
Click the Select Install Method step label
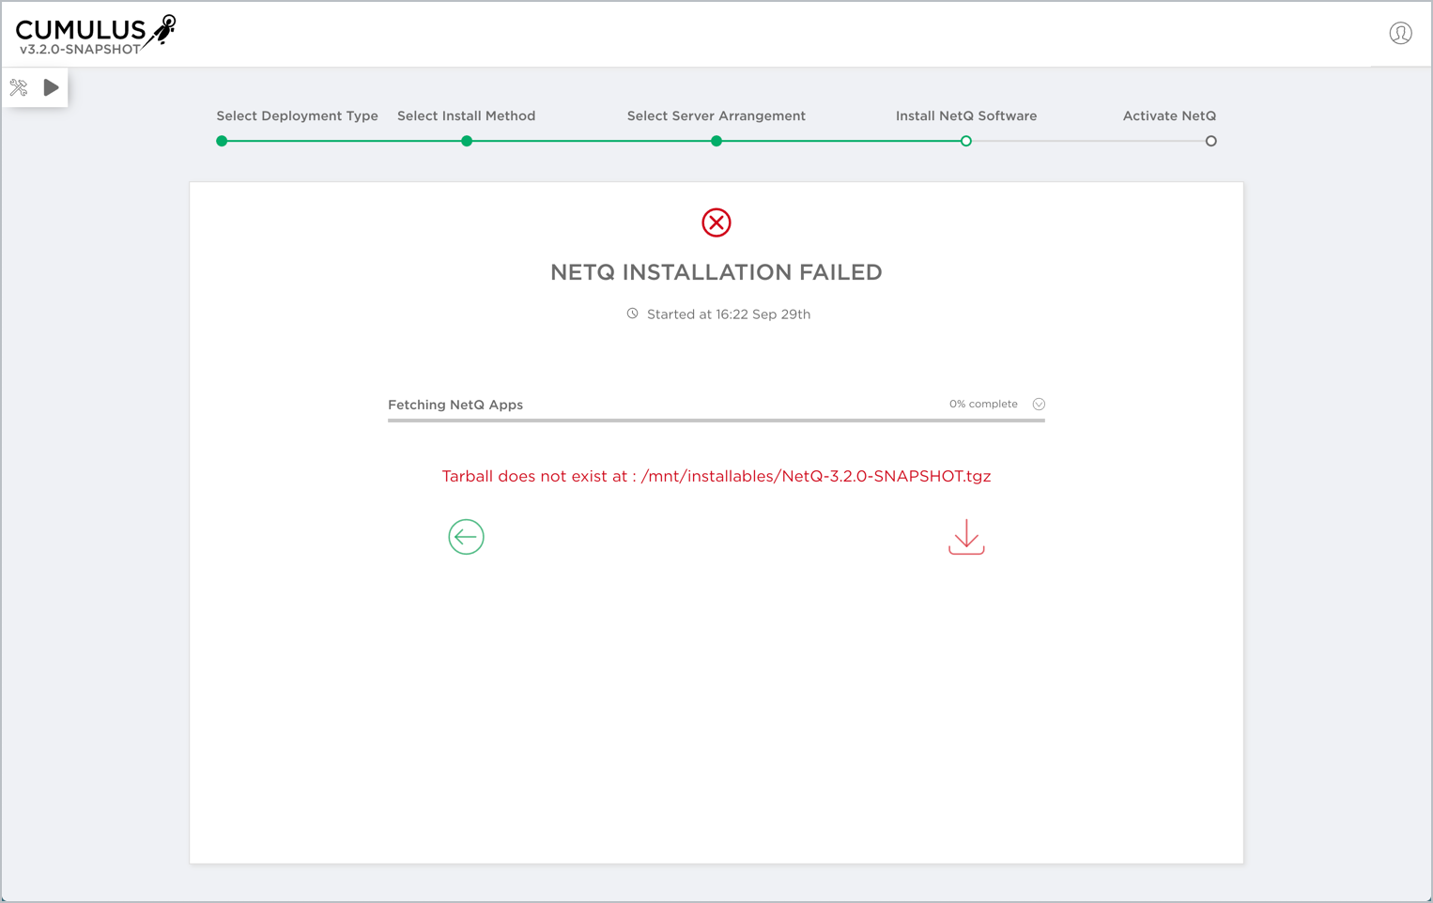(466, 116)
